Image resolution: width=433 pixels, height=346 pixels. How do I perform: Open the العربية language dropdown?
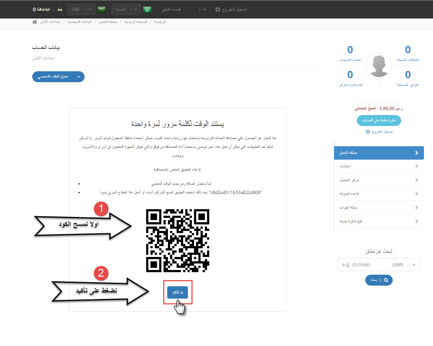tap(126, 9)
